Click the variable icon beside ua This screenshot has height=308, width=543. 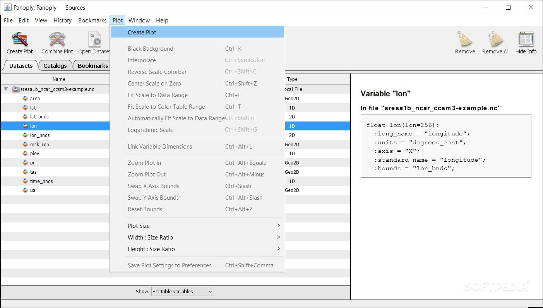coord(26,190)
